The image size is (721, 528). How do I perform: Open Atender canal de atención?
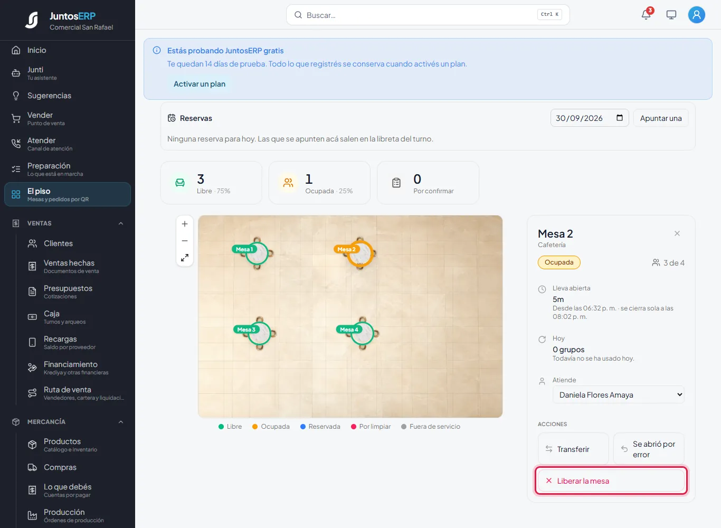click(68, 144)
